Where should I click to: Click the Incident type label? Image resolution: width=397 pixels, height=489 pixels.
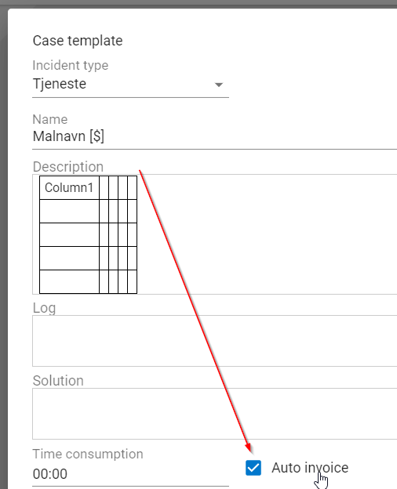(71, 66)
